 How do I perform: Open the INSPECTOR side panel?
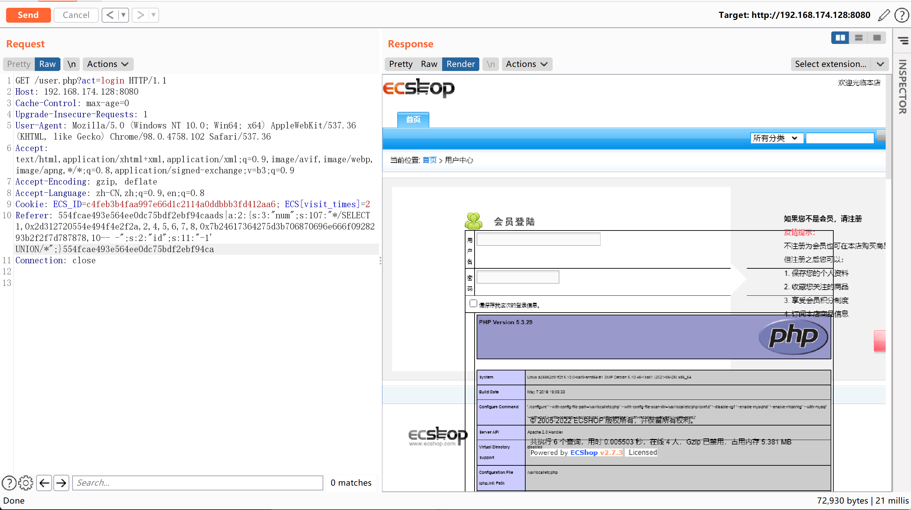click(902, 87)
